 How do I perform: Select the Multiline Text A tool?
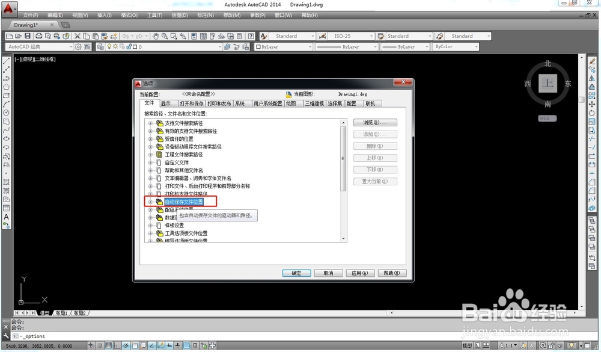[6, 217]
